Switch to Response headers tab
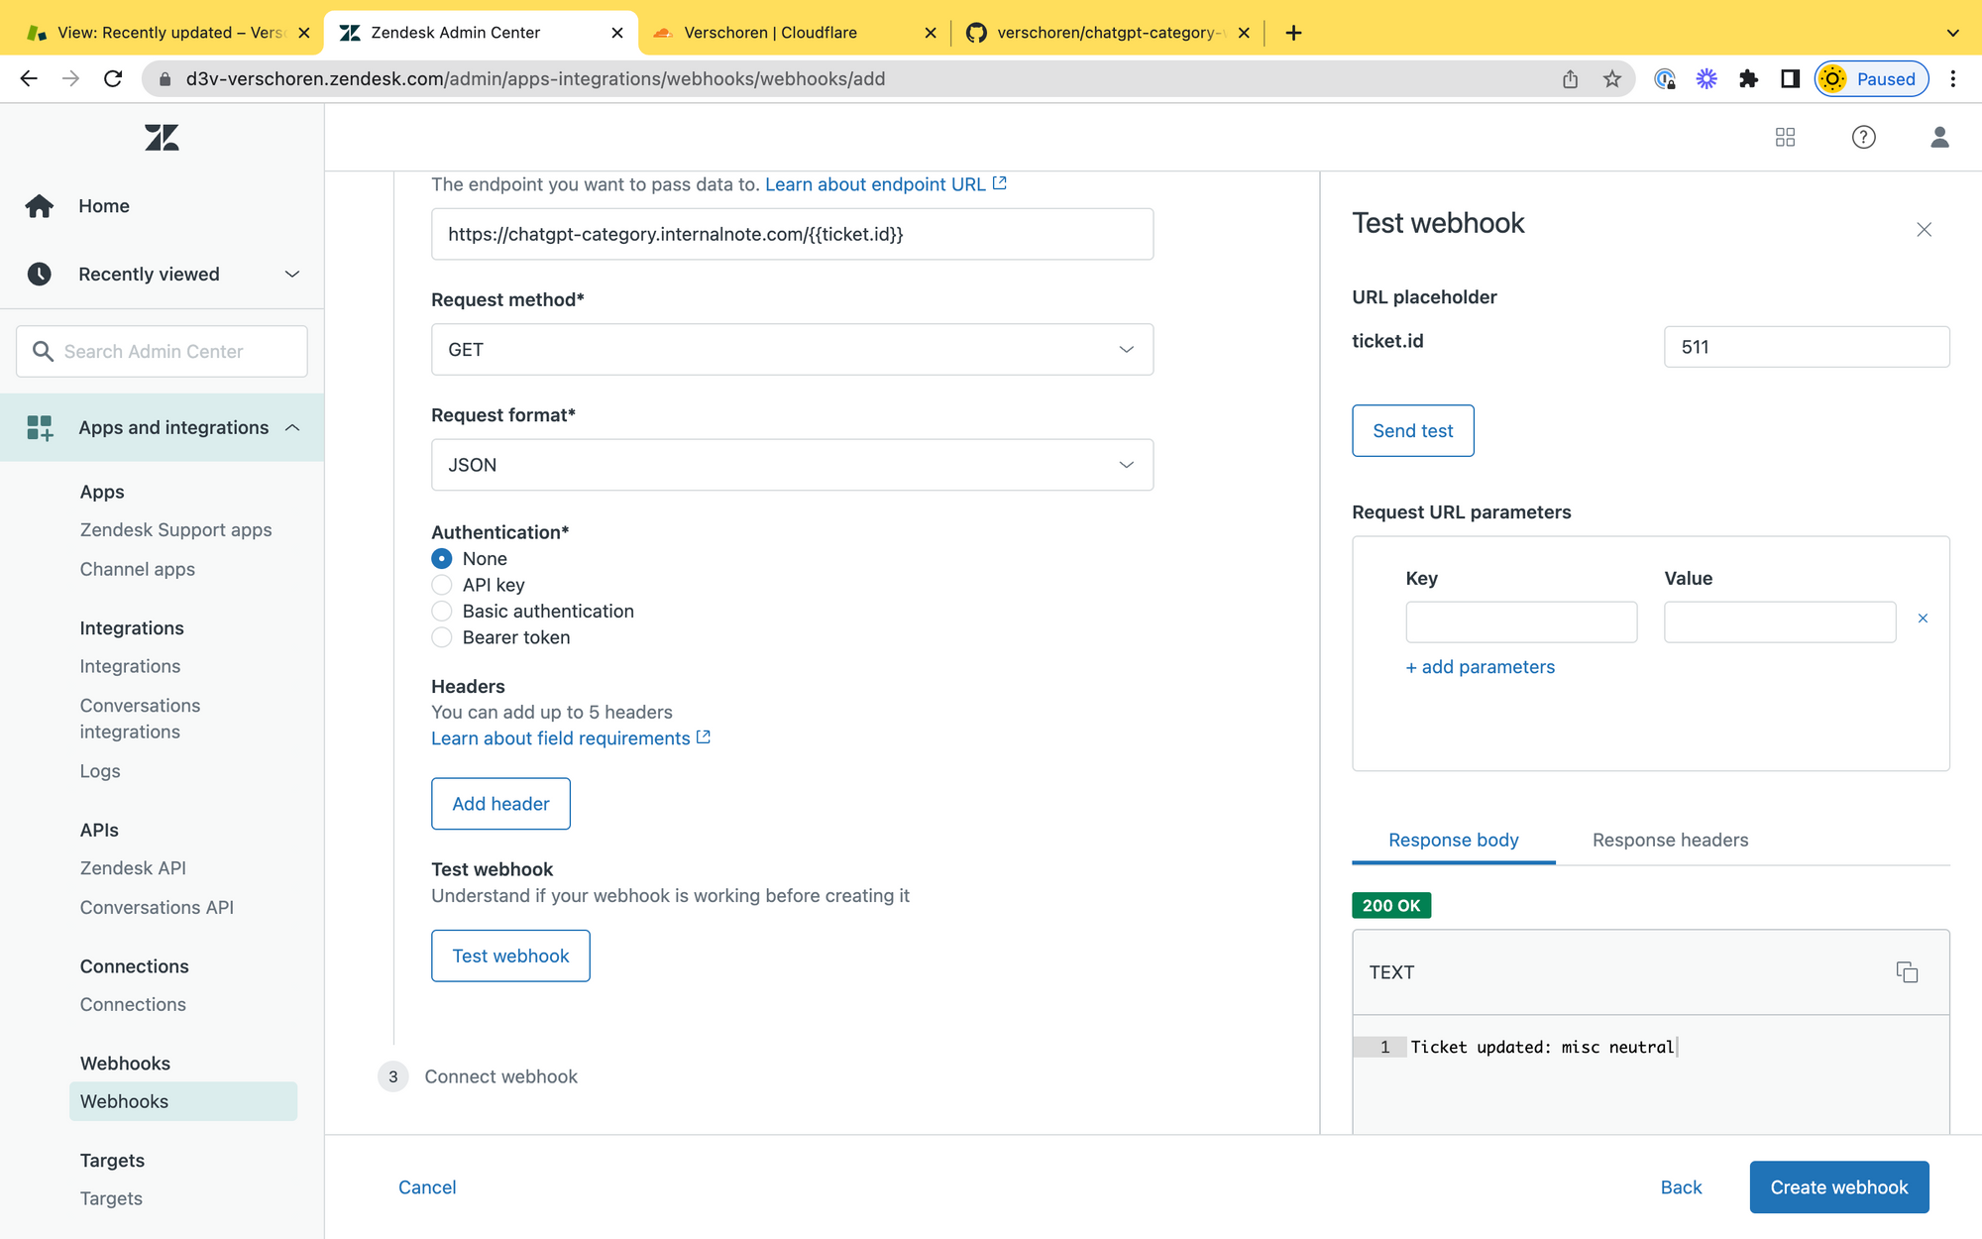The image size is (1982, 1239). (x=1670, y=840)
